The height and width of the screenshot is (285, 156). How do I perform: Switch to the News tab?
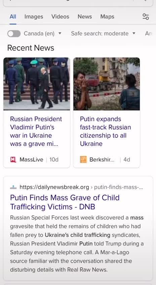85,16
